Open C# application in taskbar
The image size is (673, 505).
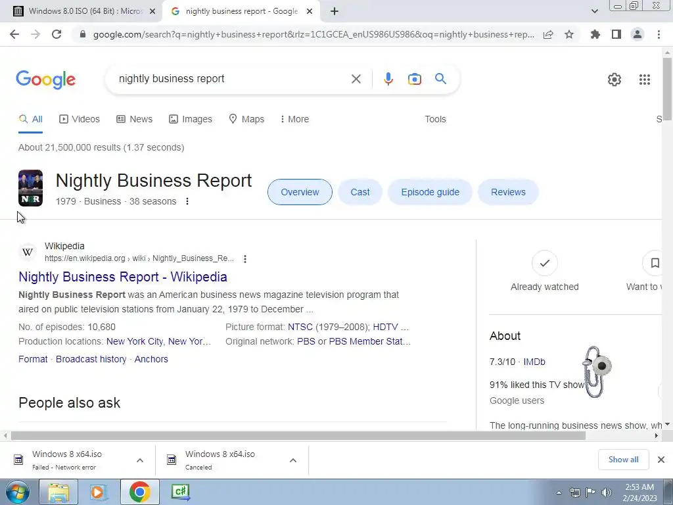click(180, 492)
